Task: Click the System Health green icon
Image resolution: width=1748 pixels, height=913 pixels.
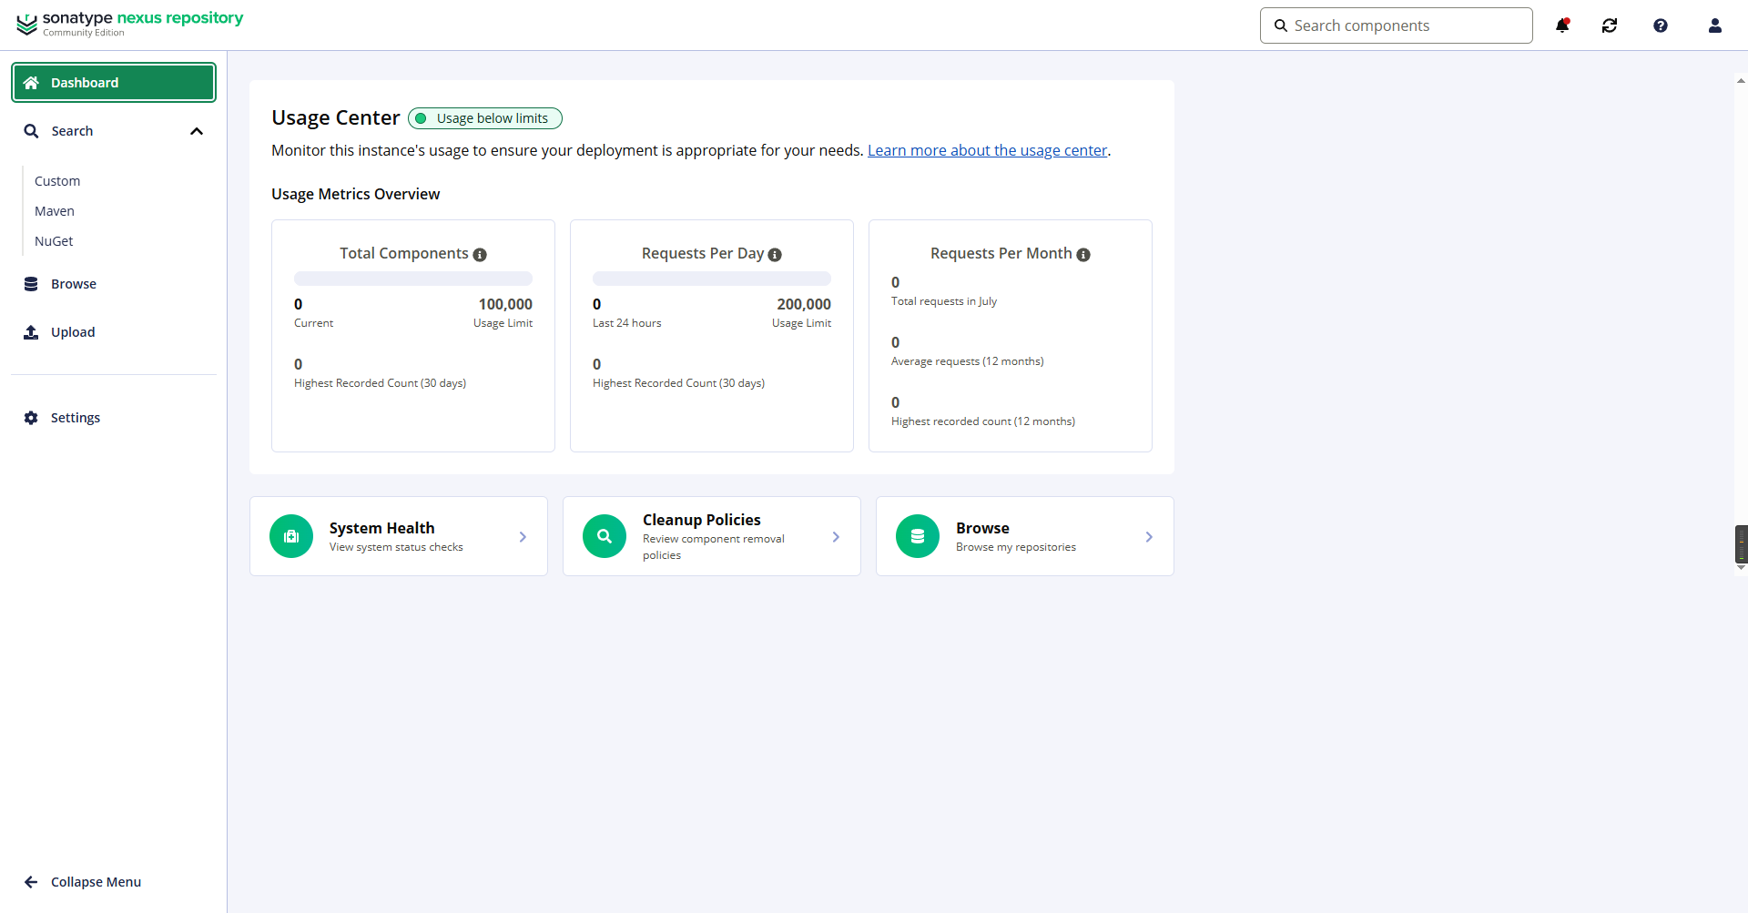Action: pos(291,536)
